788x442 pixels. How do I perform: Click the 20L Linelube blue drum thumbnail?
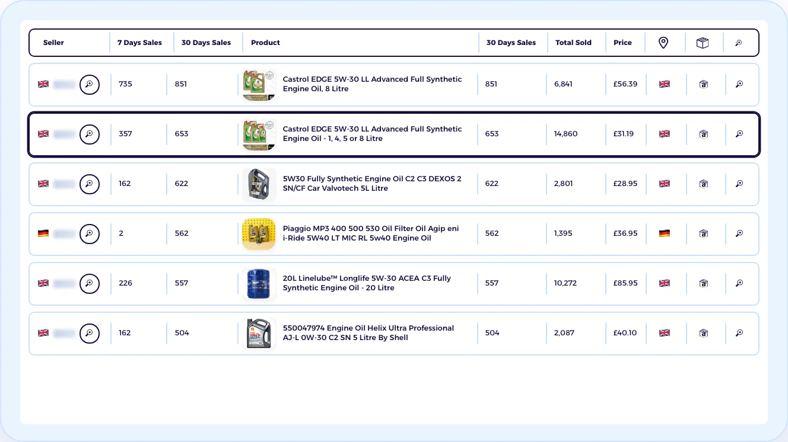(259, 283)
